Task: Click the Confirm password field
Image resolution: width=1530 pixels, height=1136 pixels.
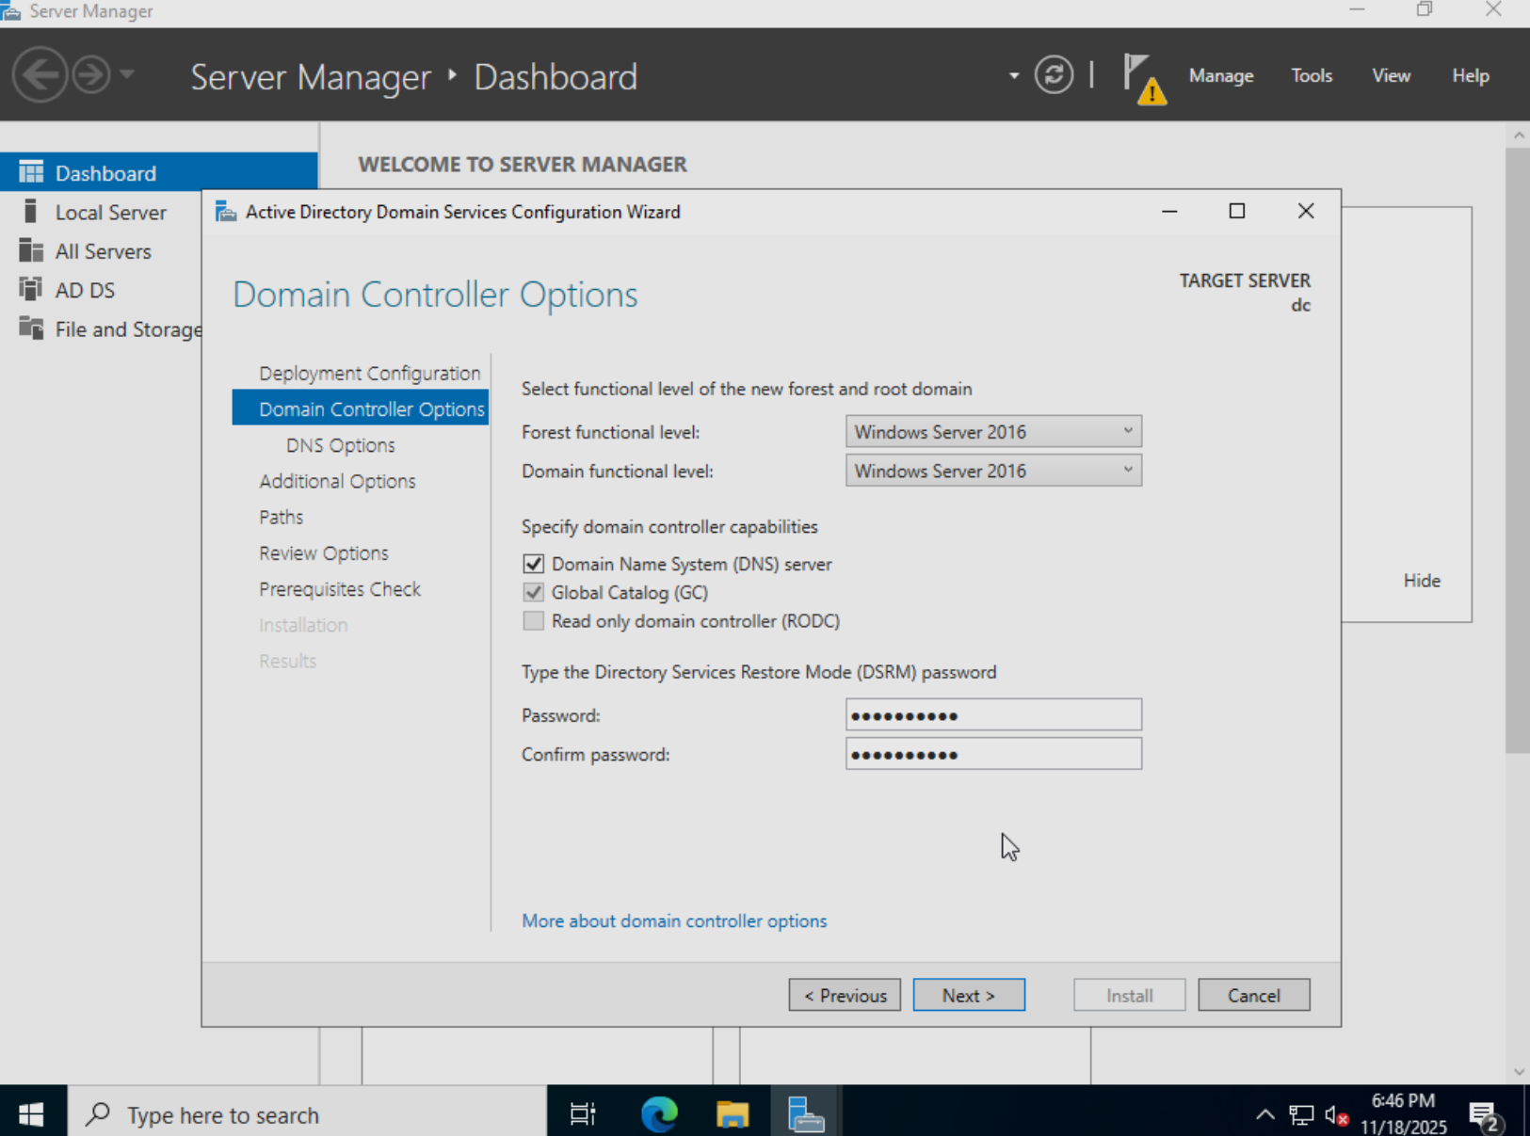Action: click(x=993, y=754)
